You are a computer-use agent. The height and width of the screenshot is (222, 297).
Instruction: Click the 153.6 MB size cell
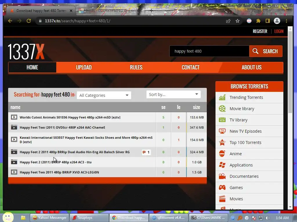coord(197,117)
